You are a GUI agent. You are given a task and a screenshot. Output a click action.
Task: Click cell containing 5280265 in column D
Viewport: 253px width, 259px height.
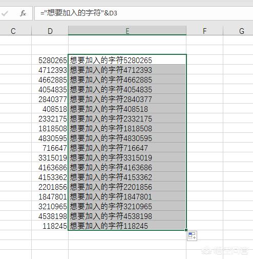pyautogui.click(x=50, y=59)
